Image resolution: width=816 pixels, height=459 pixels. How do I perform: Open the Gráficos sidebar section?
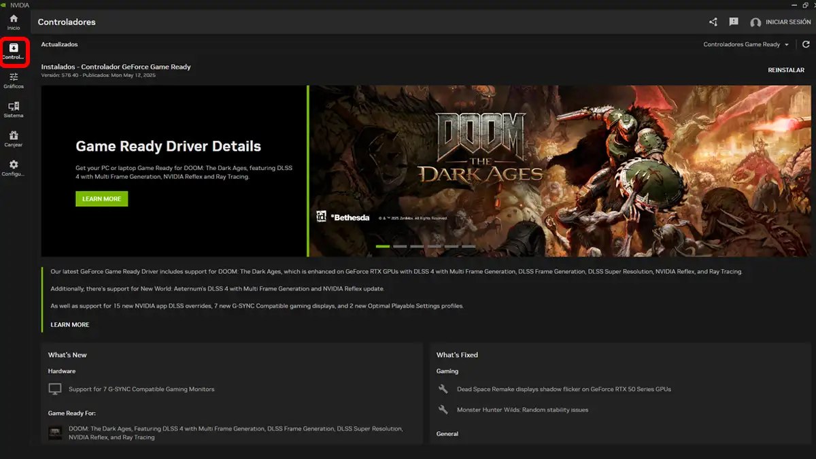(x=14, y=81)
